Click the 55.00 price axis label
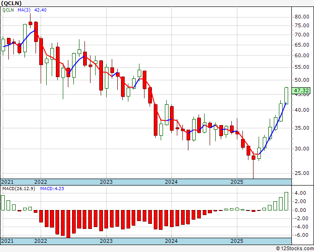This screenshot has width=314, height=252. 302,67
